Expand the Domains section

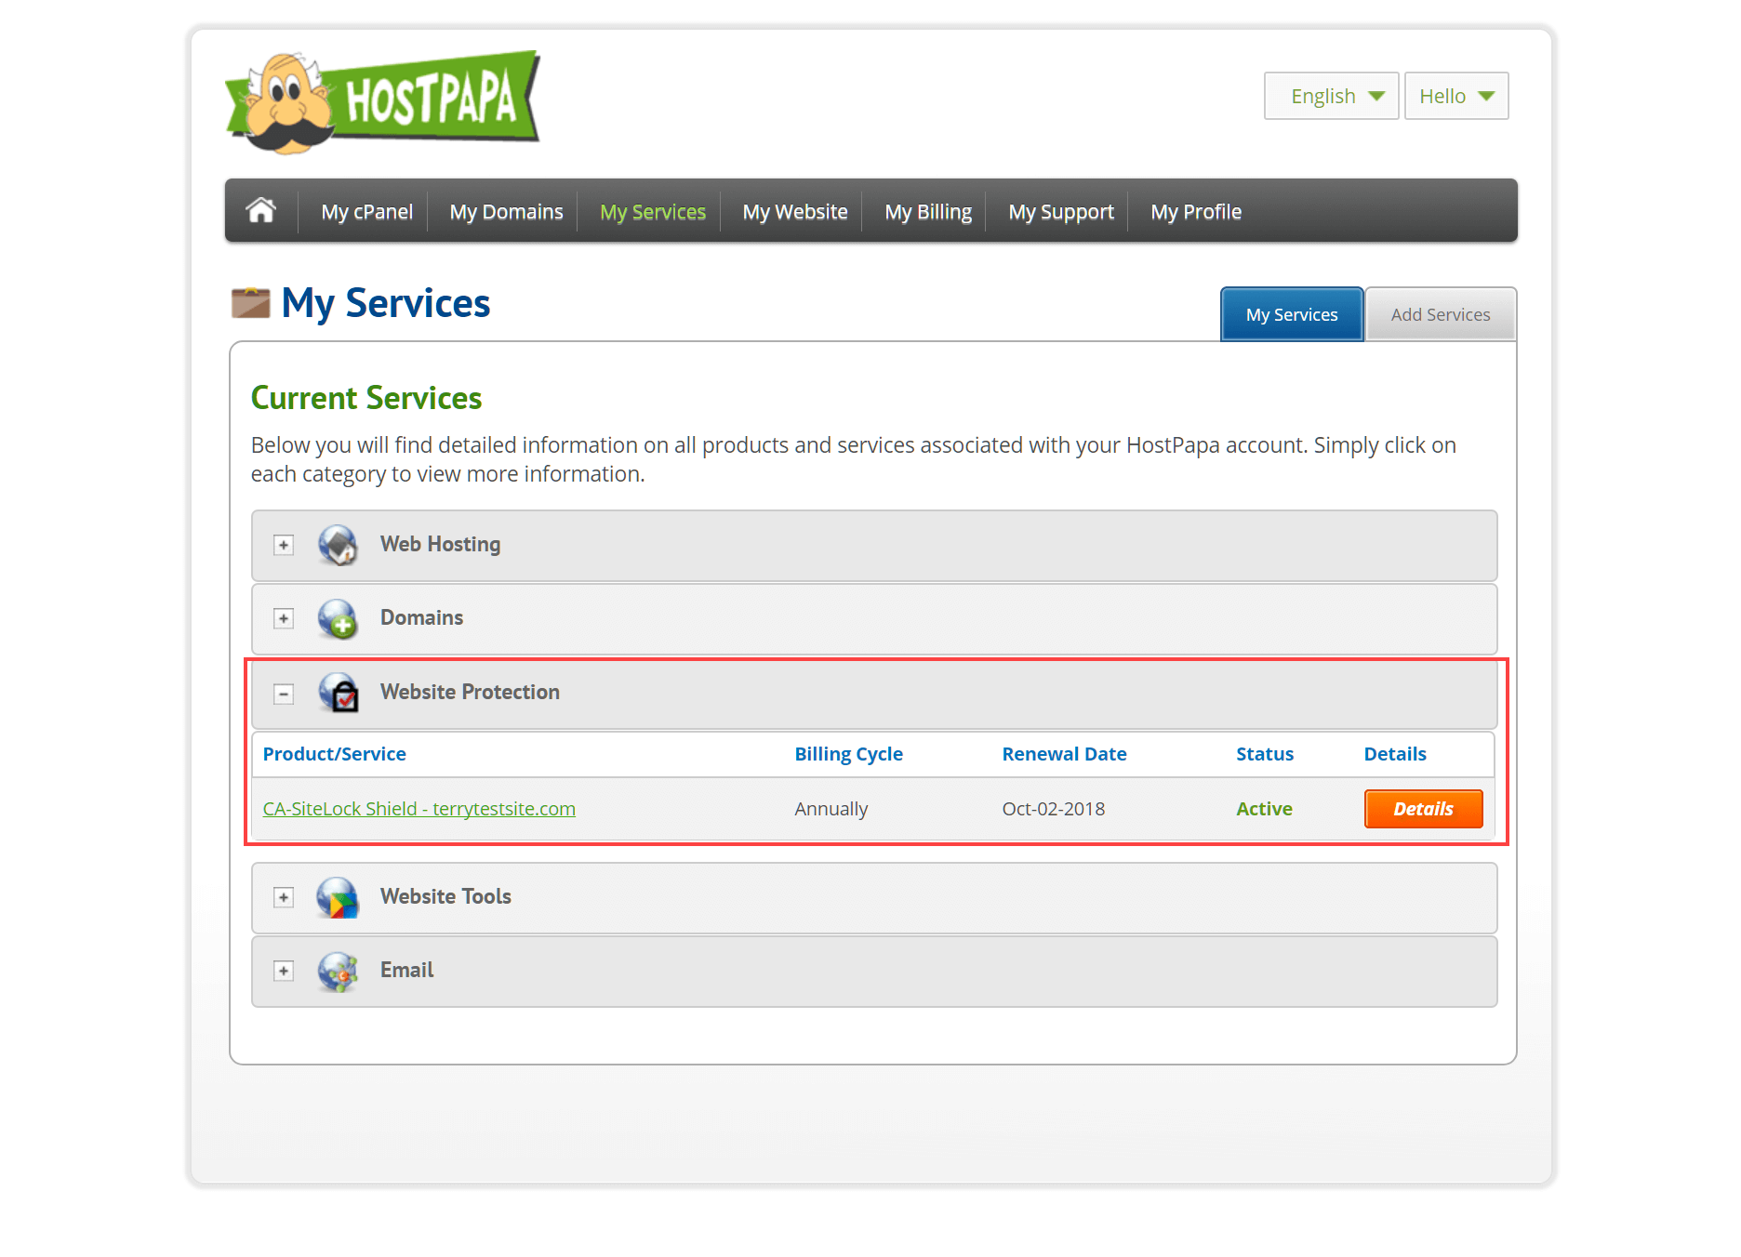pos(284,618)
